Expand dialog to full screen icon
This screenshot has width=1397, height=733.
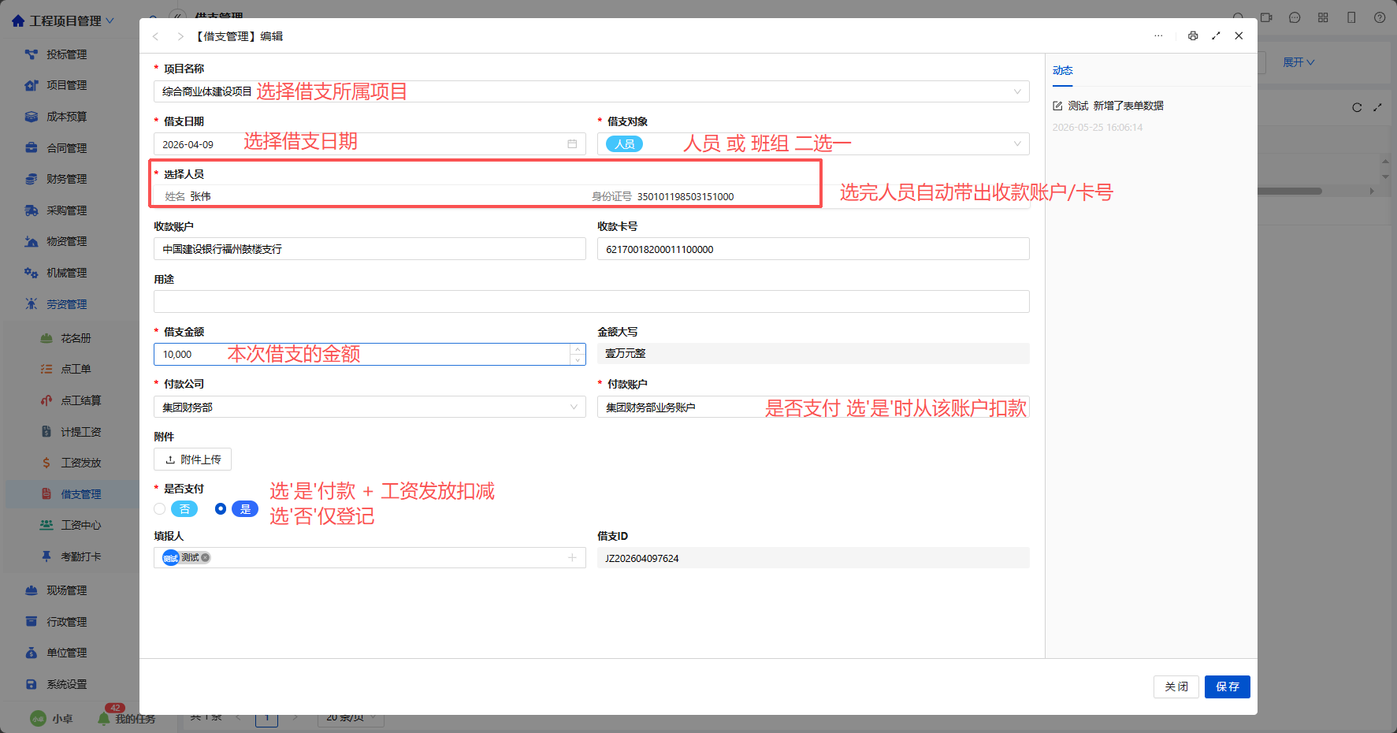coord(1216,35)
